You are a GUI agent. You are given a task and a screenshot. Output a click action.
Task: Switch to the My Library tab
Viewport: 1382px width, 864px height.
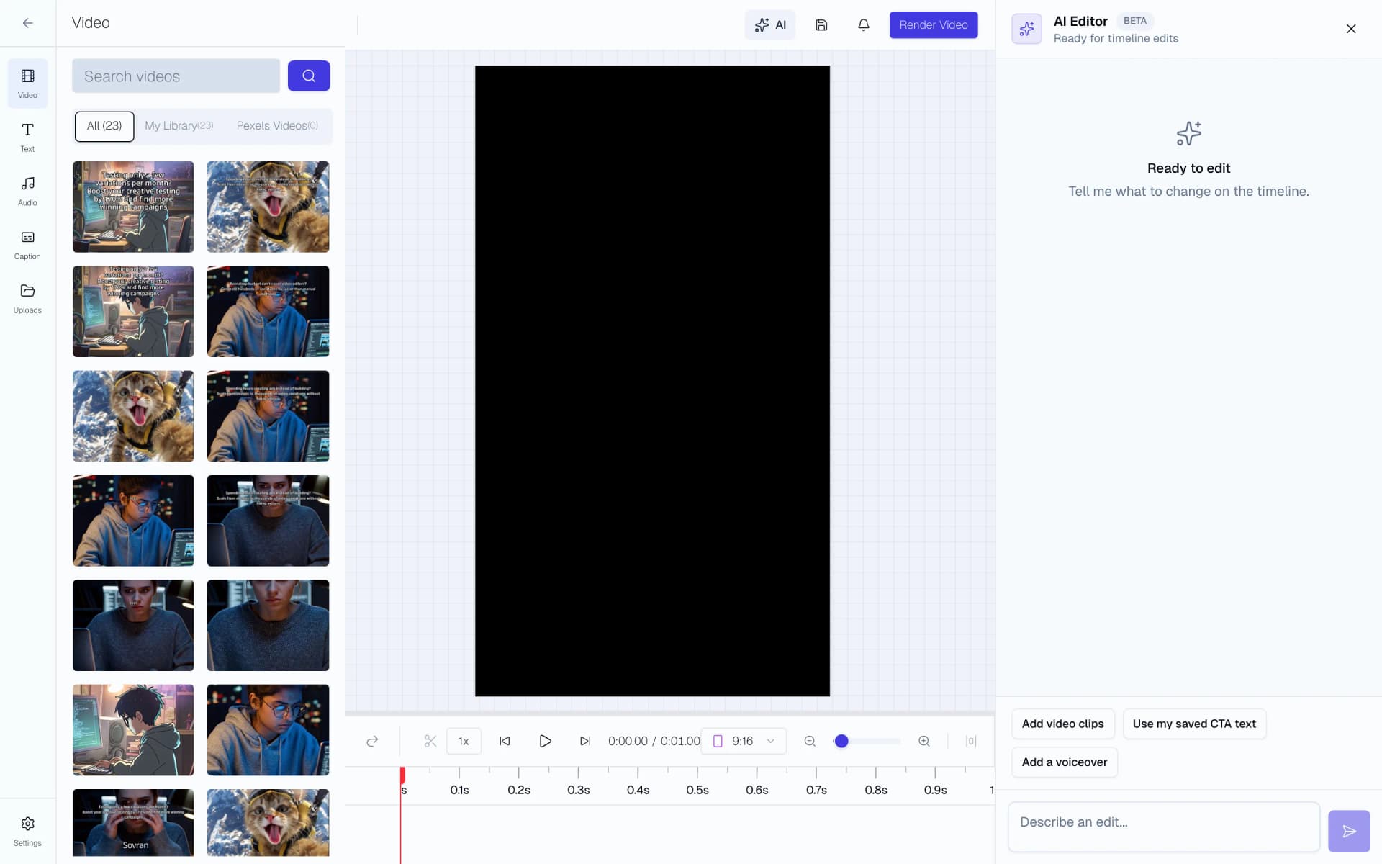pyautogui.click(x=179, y=126)
